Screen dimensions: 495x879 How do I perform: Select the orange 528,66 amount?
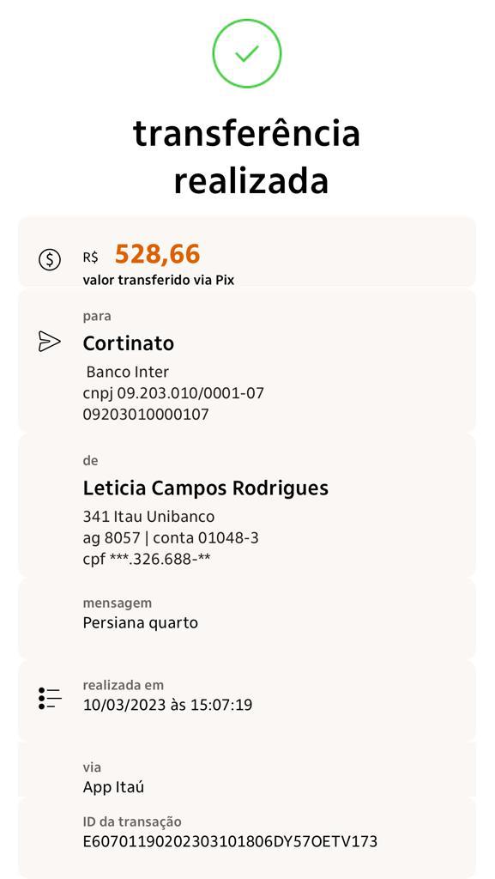[157, 254]
